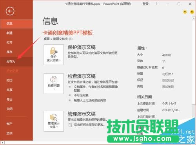Screen dimensions: 196x145
Task: Click the 2013/10/30 creation date
Action: 171,110
